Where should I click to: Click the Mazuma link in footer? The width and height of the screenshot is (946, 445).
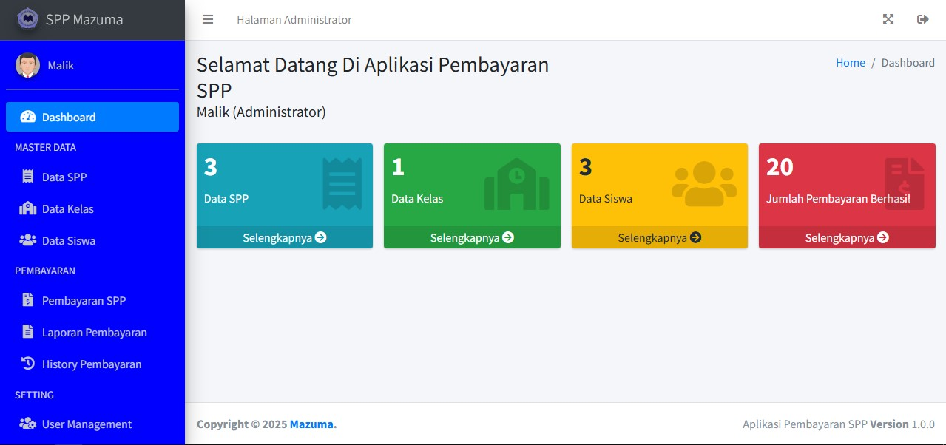click(311, 424)
